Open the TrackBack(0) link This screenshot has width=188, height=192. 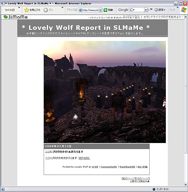coord(127,167)
